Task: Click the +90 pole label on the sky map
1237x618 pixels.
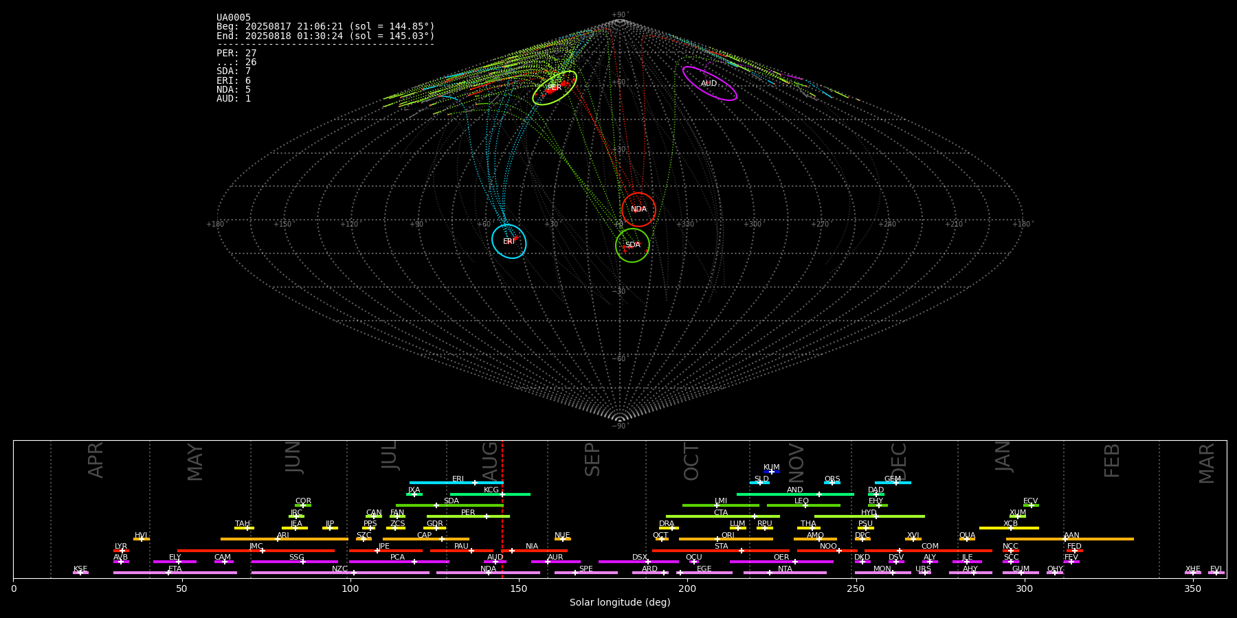Action: click(x=619, y=15)
